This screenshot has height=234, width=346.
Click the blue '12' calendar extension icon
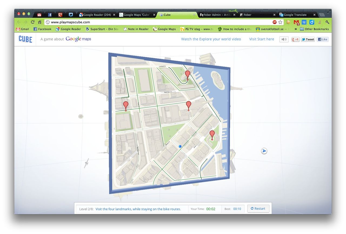(304, 22)
